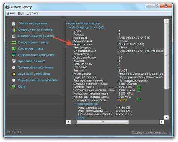Select the Propus value
178x142 pixels.
[124, 41]
